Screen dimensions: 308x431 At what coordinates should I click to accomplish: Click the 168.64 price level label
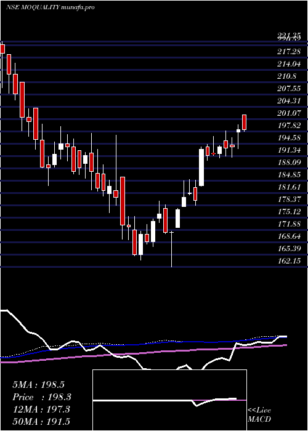(x=289, y=236)
